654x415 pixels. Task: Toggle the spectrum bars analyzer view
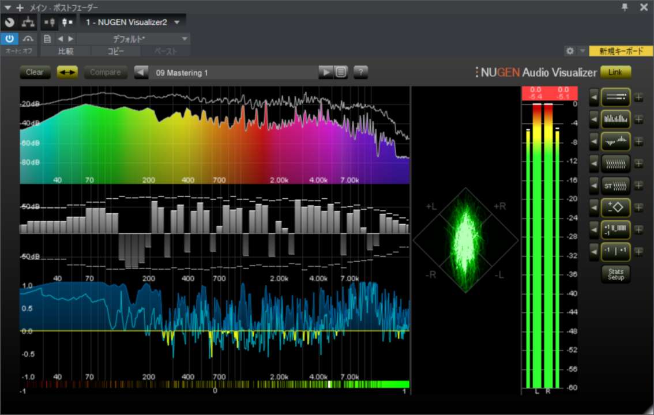point(615,119)
